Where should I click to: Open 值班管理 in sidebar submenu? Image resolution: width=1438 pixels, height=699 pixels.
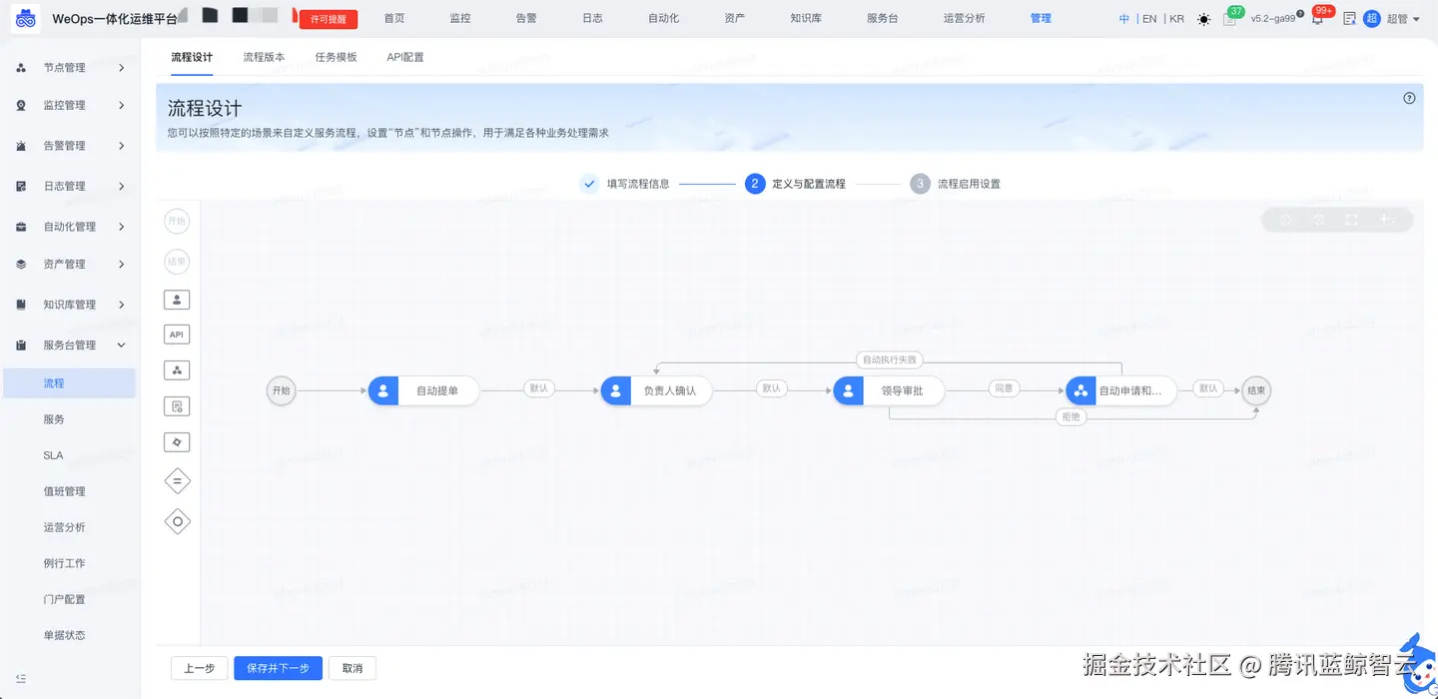pyautogui.click(x=64, y=491)
